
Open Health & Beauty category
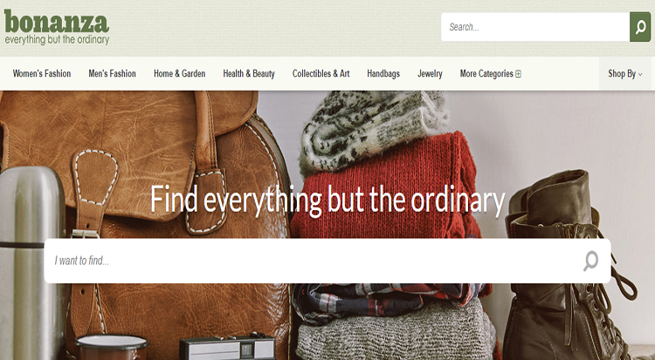click(x=249, y=74)
